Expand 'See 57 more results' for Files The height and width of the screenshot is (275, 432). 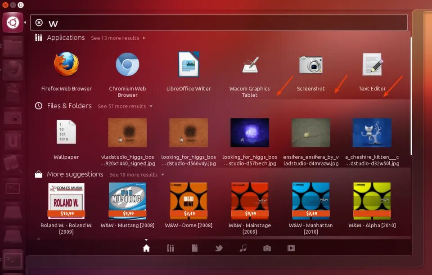[x=125, y=106]
